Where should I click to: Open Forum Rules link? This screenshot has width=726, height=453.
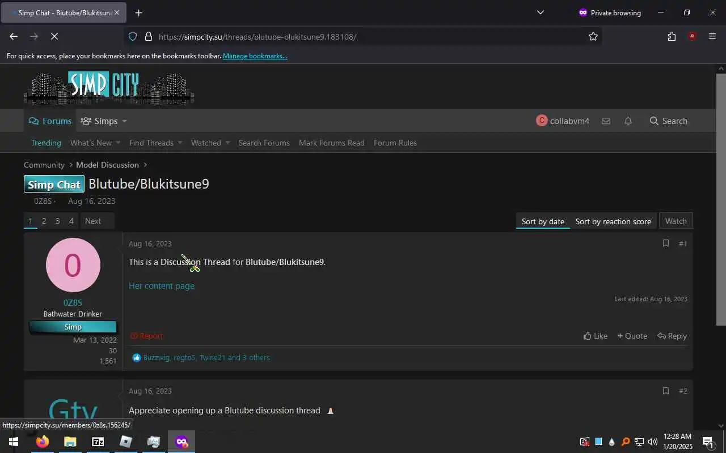click(x=395, y=143)
